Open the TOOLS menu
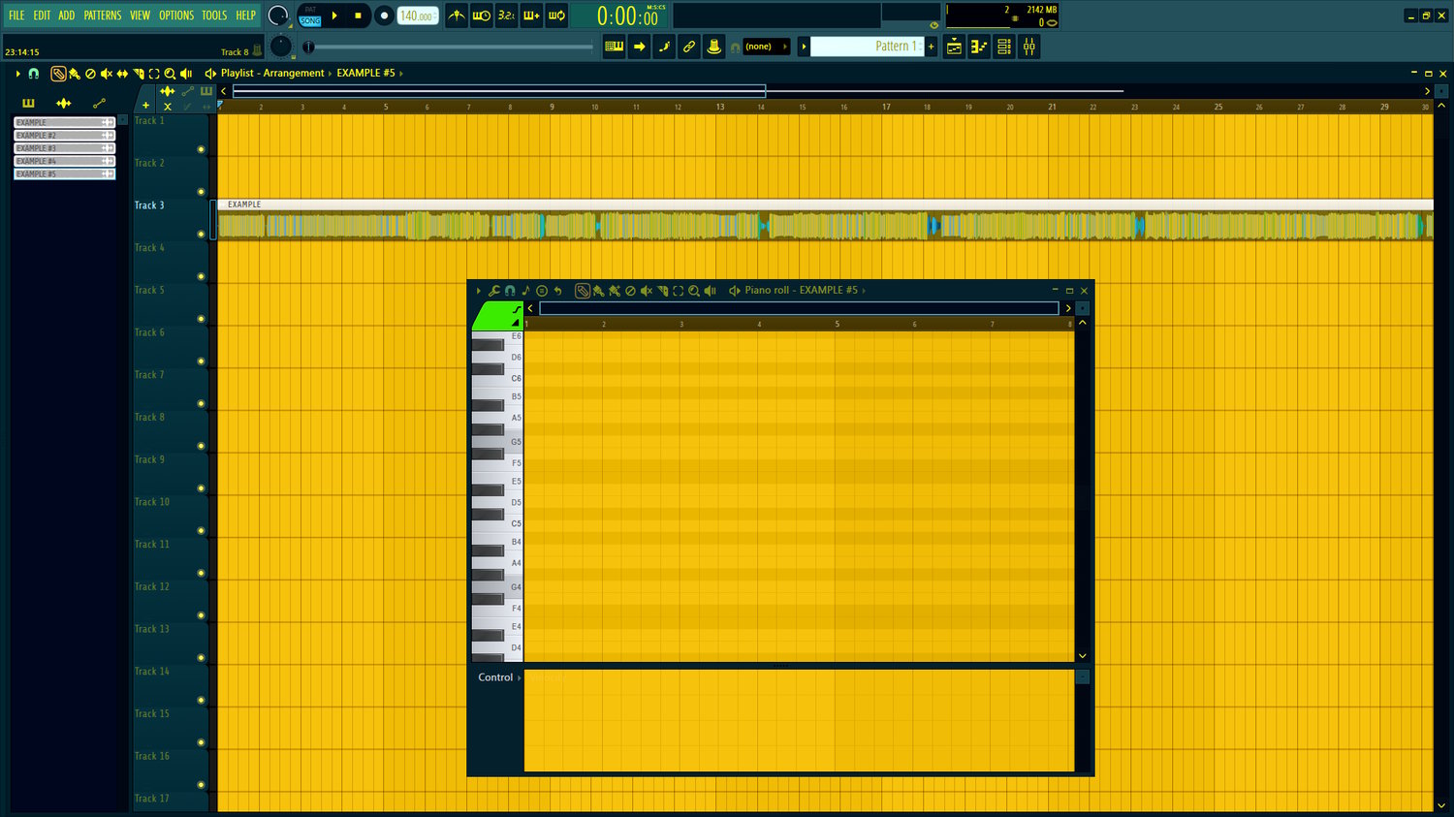Image resolution: width=1454 pixels, height=817 pixels. (214, 16)
